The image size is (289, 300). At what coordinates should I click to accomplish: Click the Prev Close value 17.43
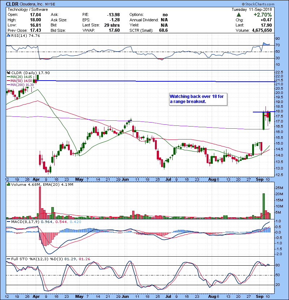pyautogui.click(x=35, y=30)
